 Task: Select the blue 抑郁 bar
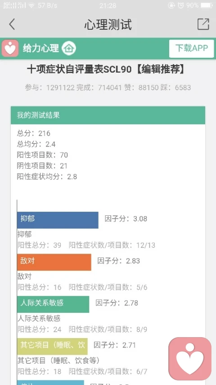[x=58, y=220]
